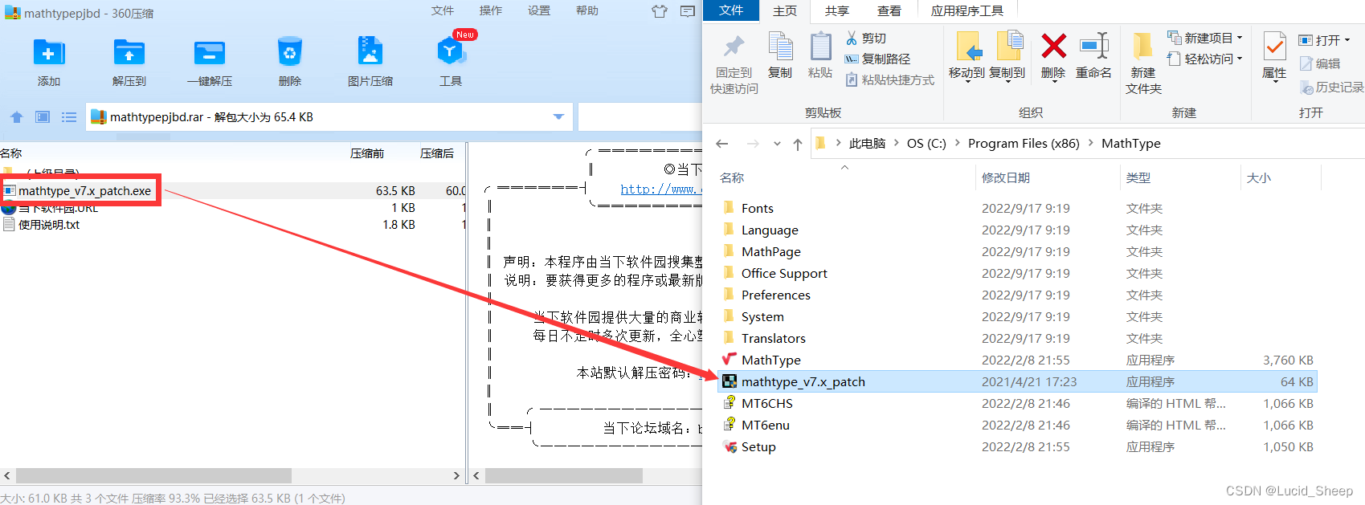Switch to the 应用程序工具 ribbon tab

point(967,10)
